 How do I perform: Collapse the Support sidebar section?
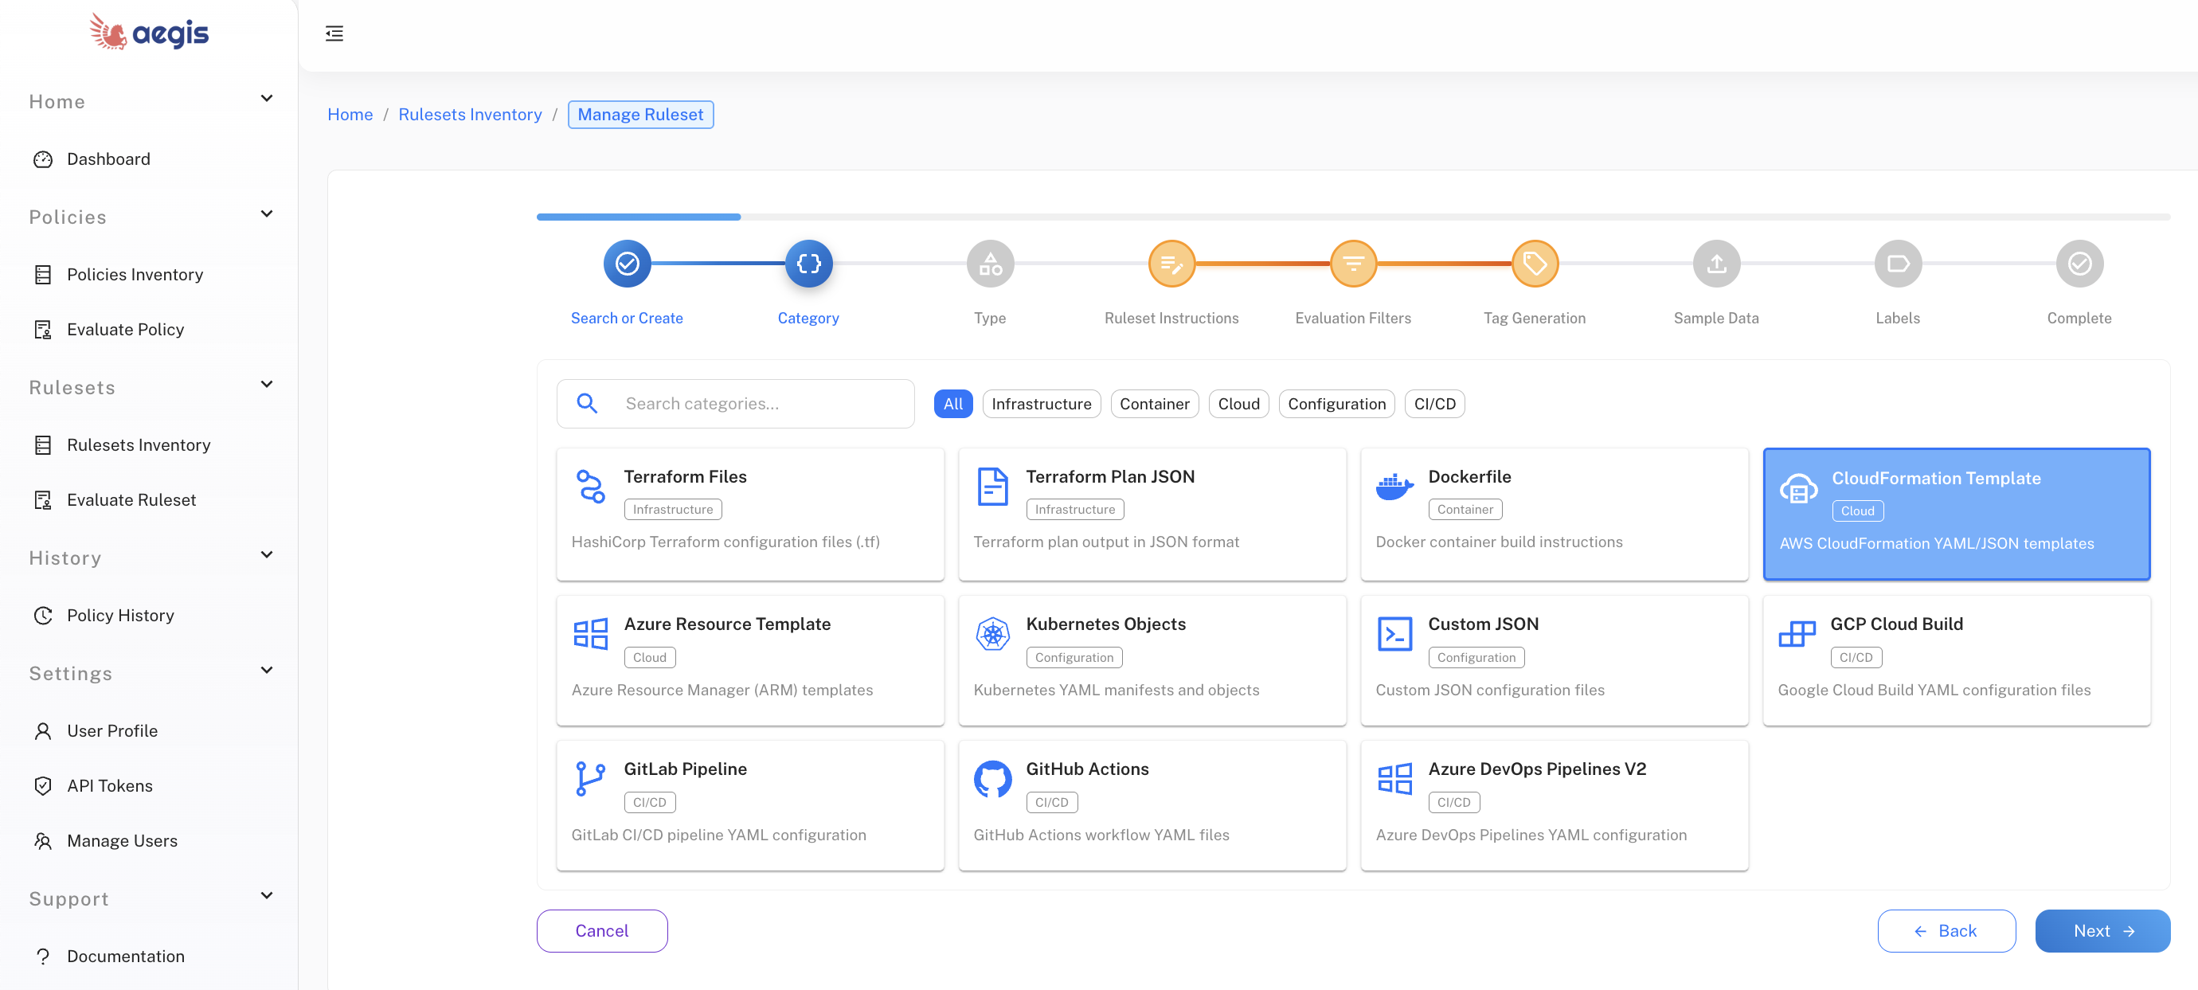(x=266, y=895)
